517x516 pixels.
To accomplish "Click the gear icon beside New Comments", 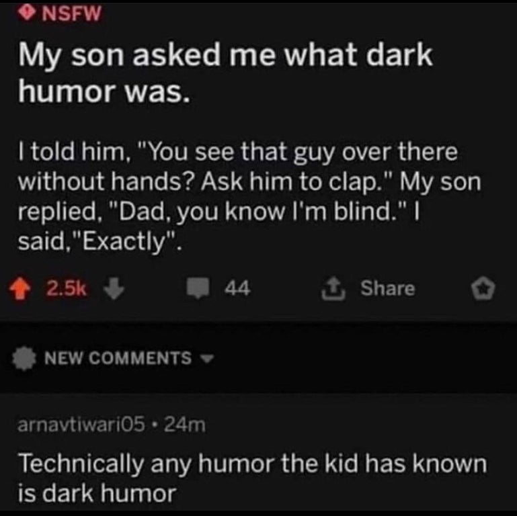I will [26, 358].
